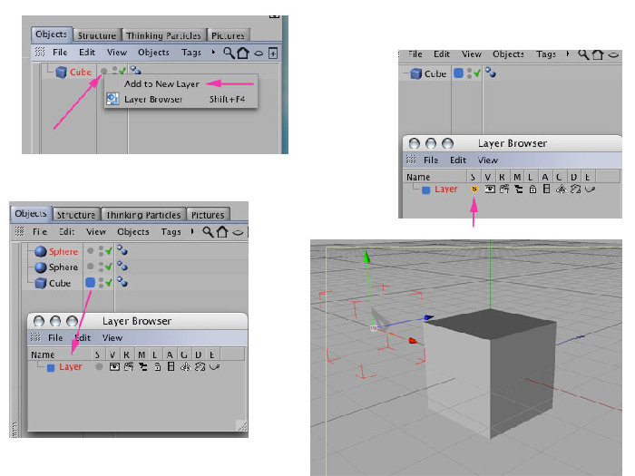Open the Tags menu in the context-menu panel

point(191,53)
